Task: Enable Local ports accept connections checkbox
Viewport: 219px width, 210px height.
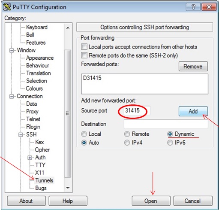Action: (84, 47)
